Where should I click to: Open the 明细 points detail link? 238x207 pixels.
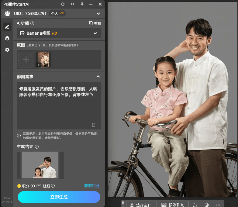[47, 186]
